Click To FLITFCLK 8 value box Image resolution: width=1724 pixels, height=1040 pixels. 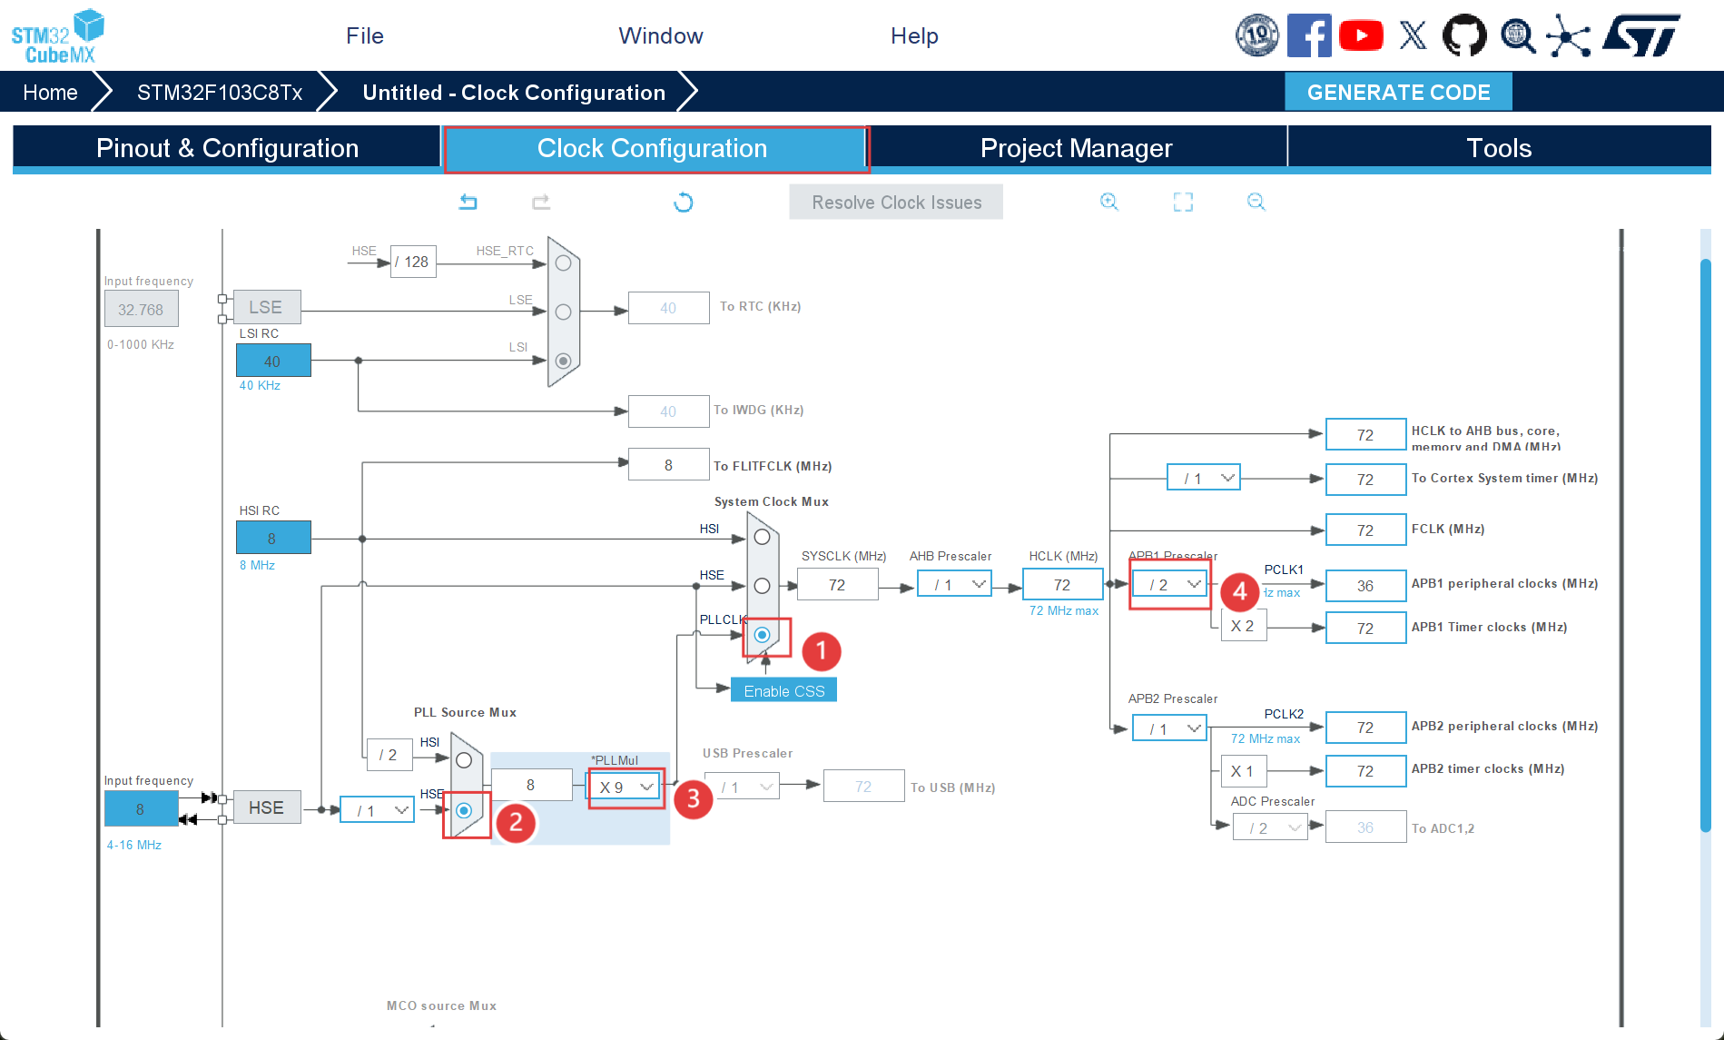click(668, 464)
